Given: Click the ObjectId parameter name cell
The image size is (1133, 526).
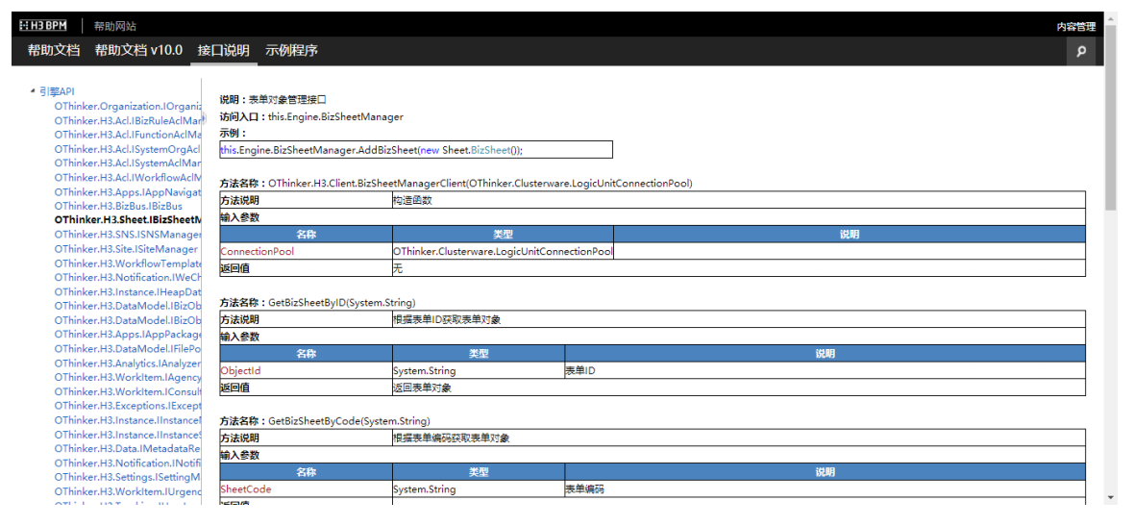Looking at the screenshot, I should tap(306, 370).
